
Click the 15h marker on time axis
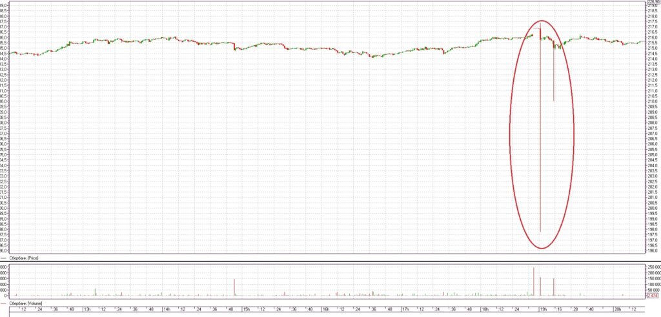pyautogui.click(x=246, y=309)
